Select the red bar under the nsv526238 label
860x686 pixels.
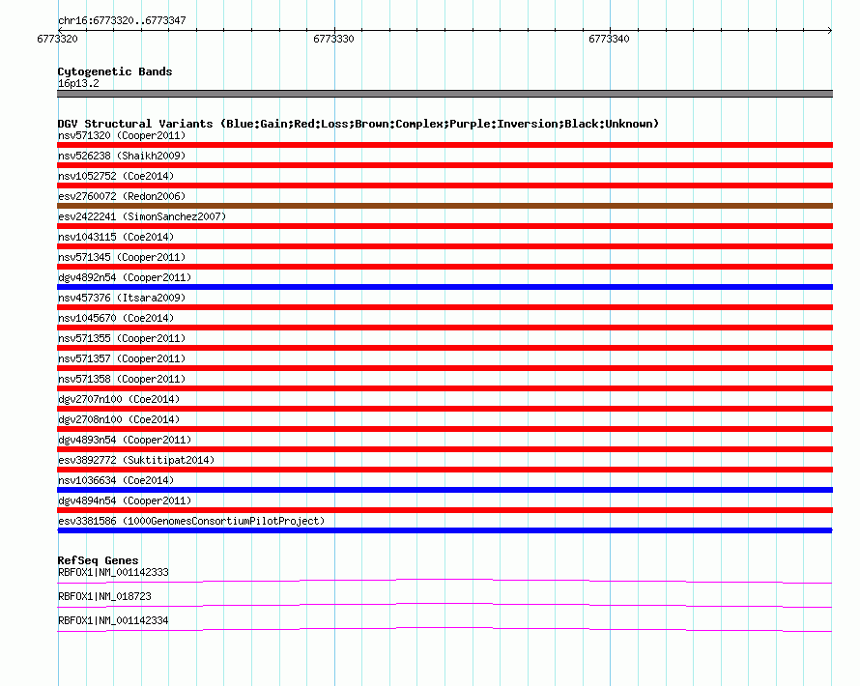(x=444, y=165)
